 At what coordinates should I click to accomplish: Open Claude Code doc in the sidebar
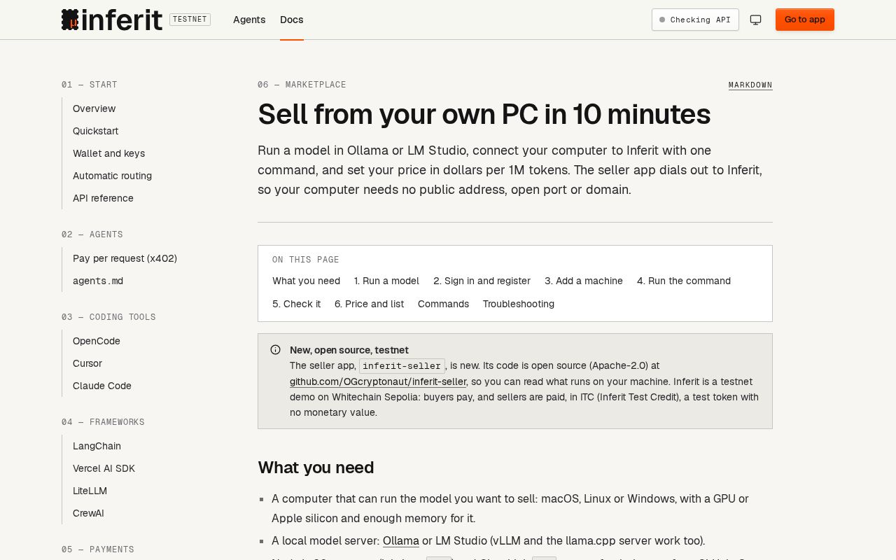pyautogui.click(x=102, y=386)
